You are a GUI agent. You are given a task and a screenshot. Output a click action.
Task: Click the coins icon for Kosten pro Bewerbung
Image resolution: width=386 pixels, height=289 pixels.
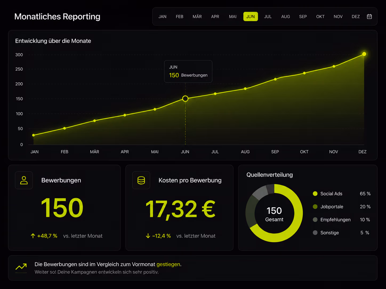141,180
